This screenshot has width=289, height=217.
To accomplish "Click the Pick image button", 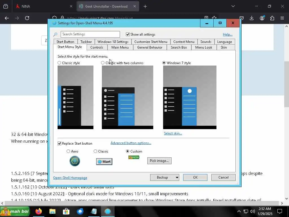I will click(x=159, y=161).
